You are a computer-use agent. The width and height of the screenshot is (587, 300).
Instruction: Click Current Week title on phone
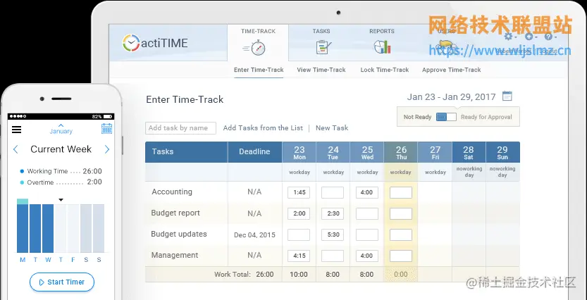point(61,149)
